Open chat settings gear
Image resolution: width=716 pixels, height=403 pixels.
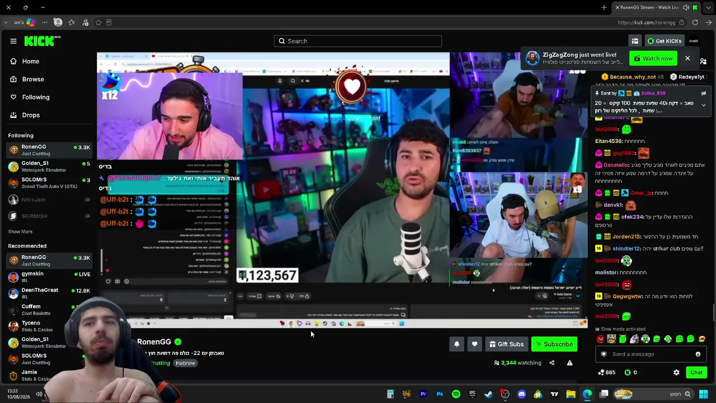tap(676, 372)
